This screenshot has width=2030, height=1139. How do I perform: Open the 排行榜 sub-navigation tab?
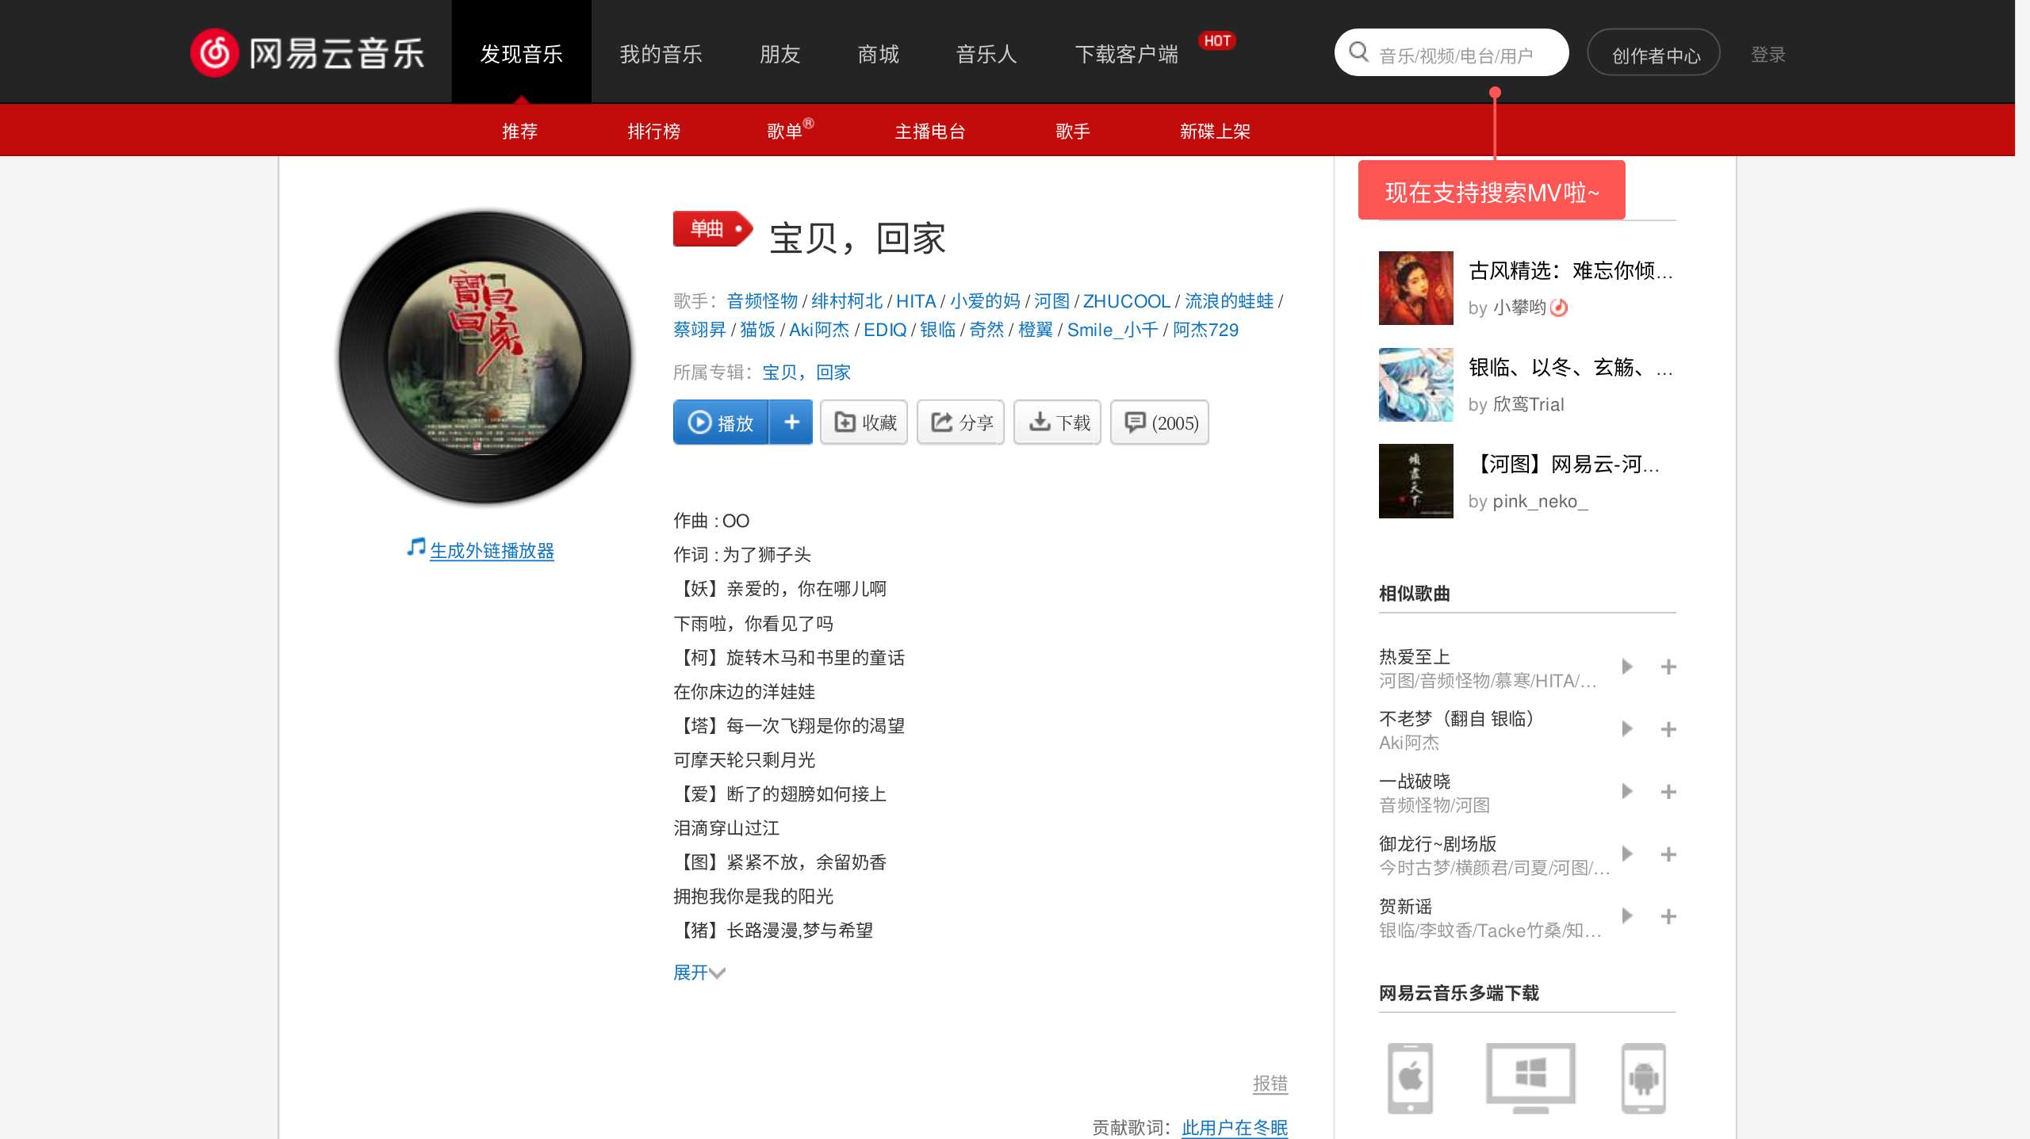[654, 131]
